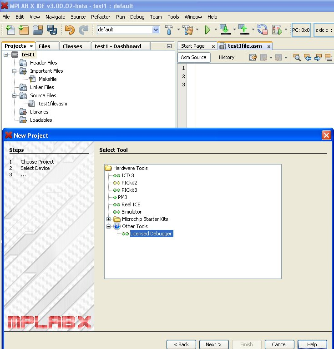Click the Read Device Memory icon
The image size is (334, 349).
pyautogui.click(x=244, y=30)
